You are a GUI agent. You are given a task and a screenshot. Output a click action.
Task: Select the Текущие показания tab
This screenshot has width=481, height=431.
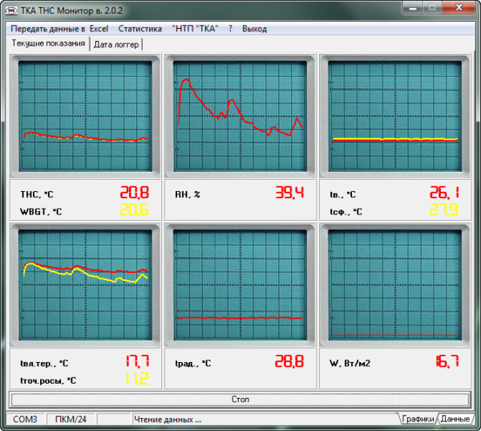coord(48,43)
